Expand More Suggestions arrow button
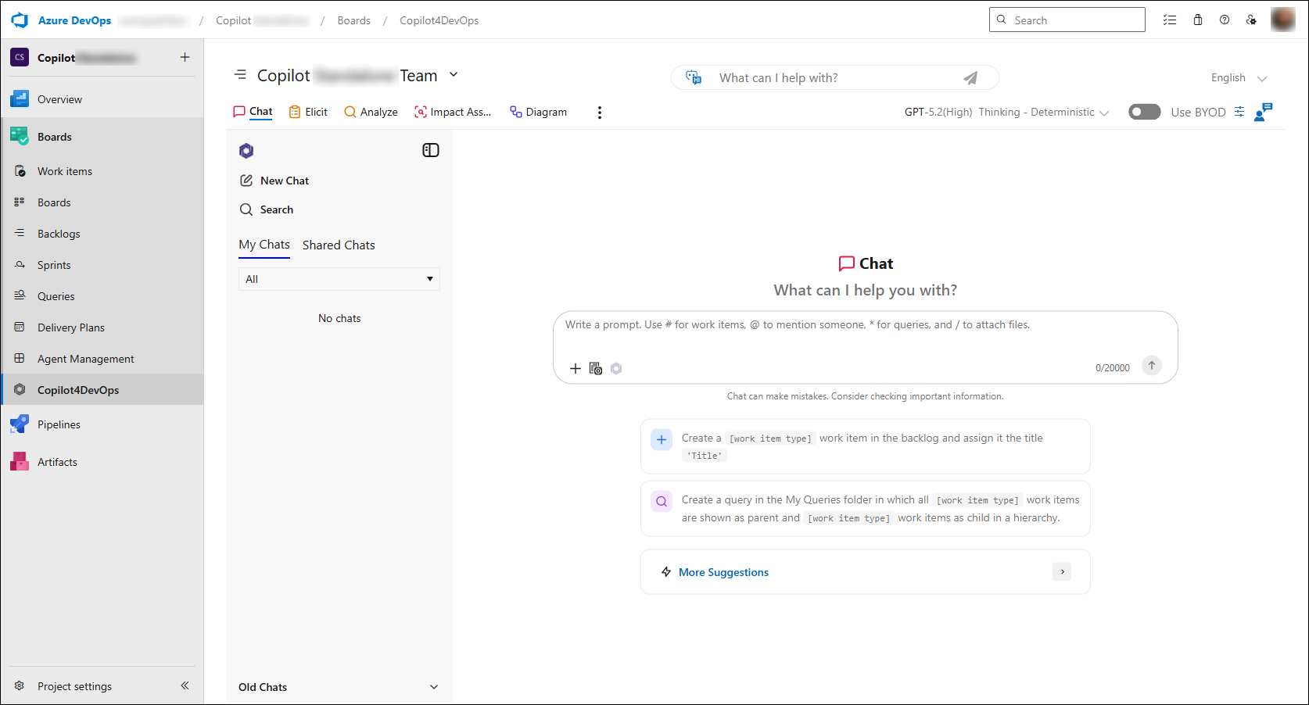1309x705 pixels. (1062, 572)
